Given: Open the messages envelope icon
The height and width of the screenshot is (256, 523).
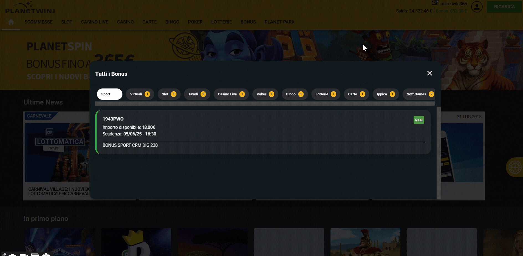Looking at the screenshot, I should (x=435, y=3).
